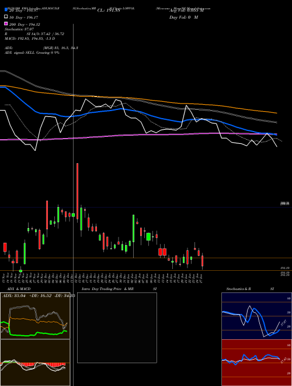This screenshot has height=386, width=292.
Task: Click the 'Stochastics & RSI' panel heading
Action: (x=250, y=289)
